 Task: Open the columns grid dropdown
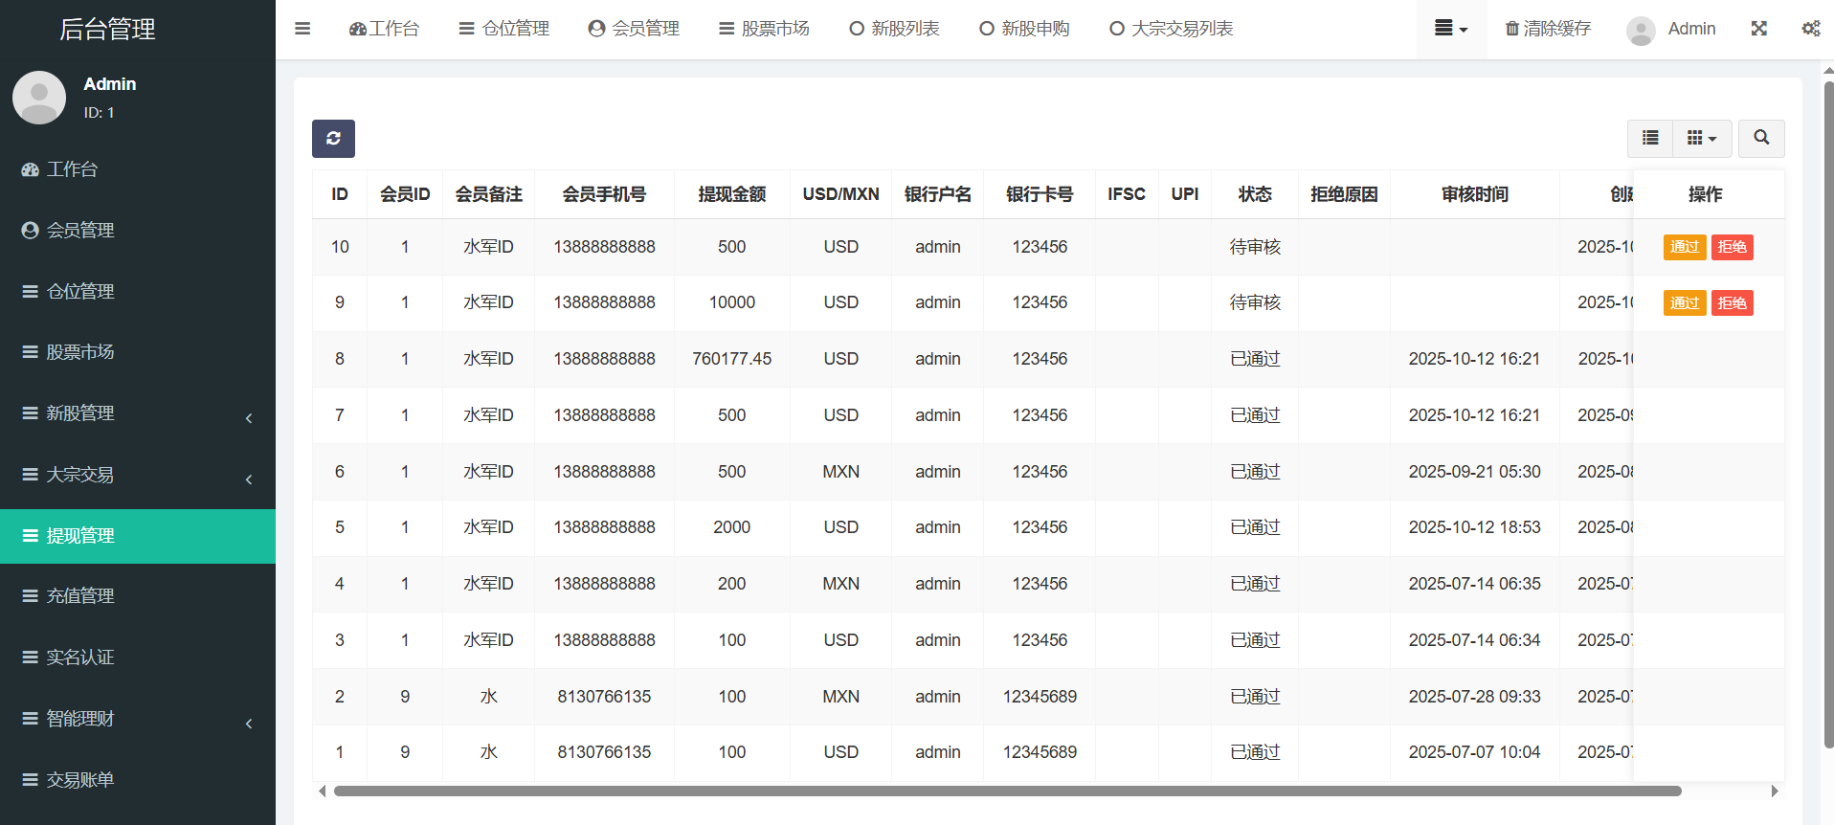[1701, 138]
